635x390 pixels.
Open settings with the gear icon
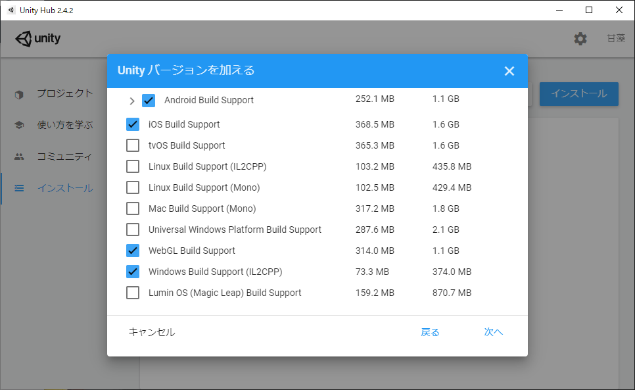click(580, 39)
